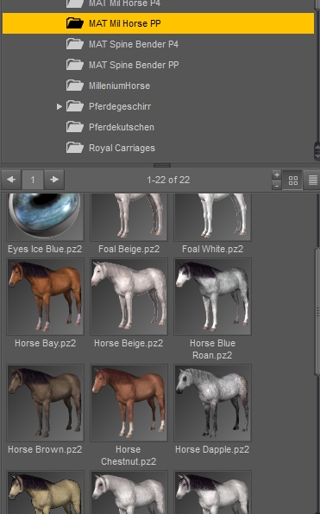This screenshot has width=320, height=514.
Task: Click the MilleniumHorse folder icon
Action: click(74, 86)
